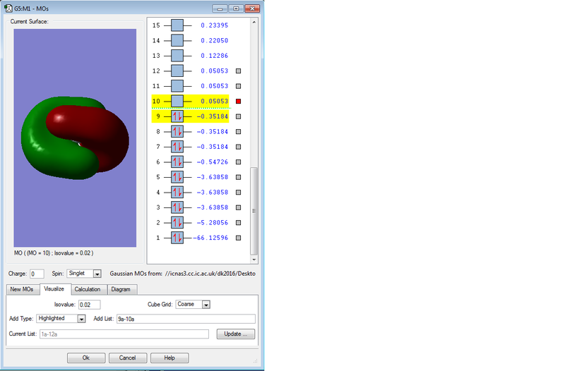
Task: Click the red surface swatch for MO 10
Action: 239,102
